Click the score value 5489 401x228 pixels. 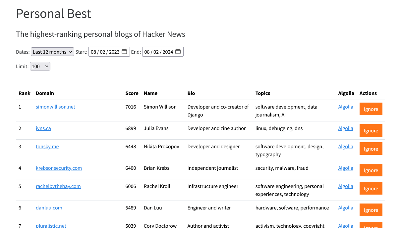(x=131, y=208)
